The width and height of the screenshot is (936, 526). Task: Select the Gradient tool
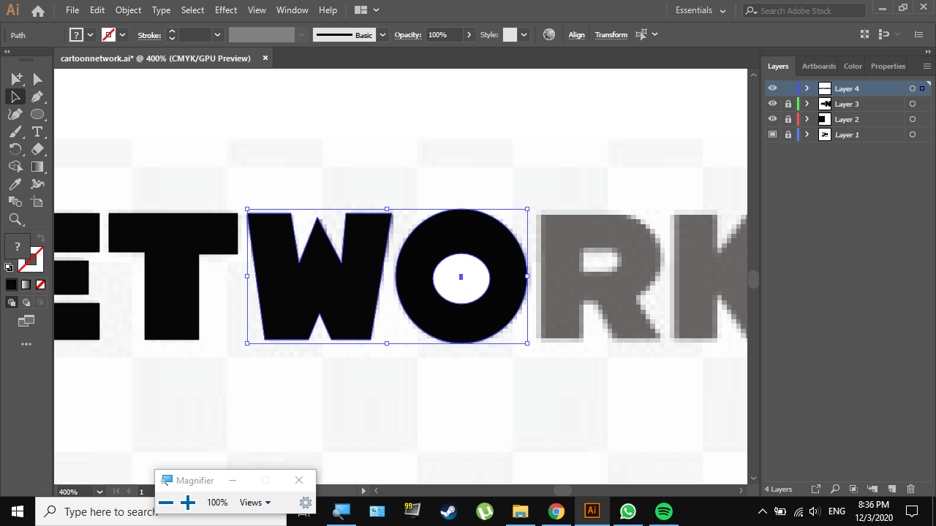pyautogui.click(x=37, y=167)
